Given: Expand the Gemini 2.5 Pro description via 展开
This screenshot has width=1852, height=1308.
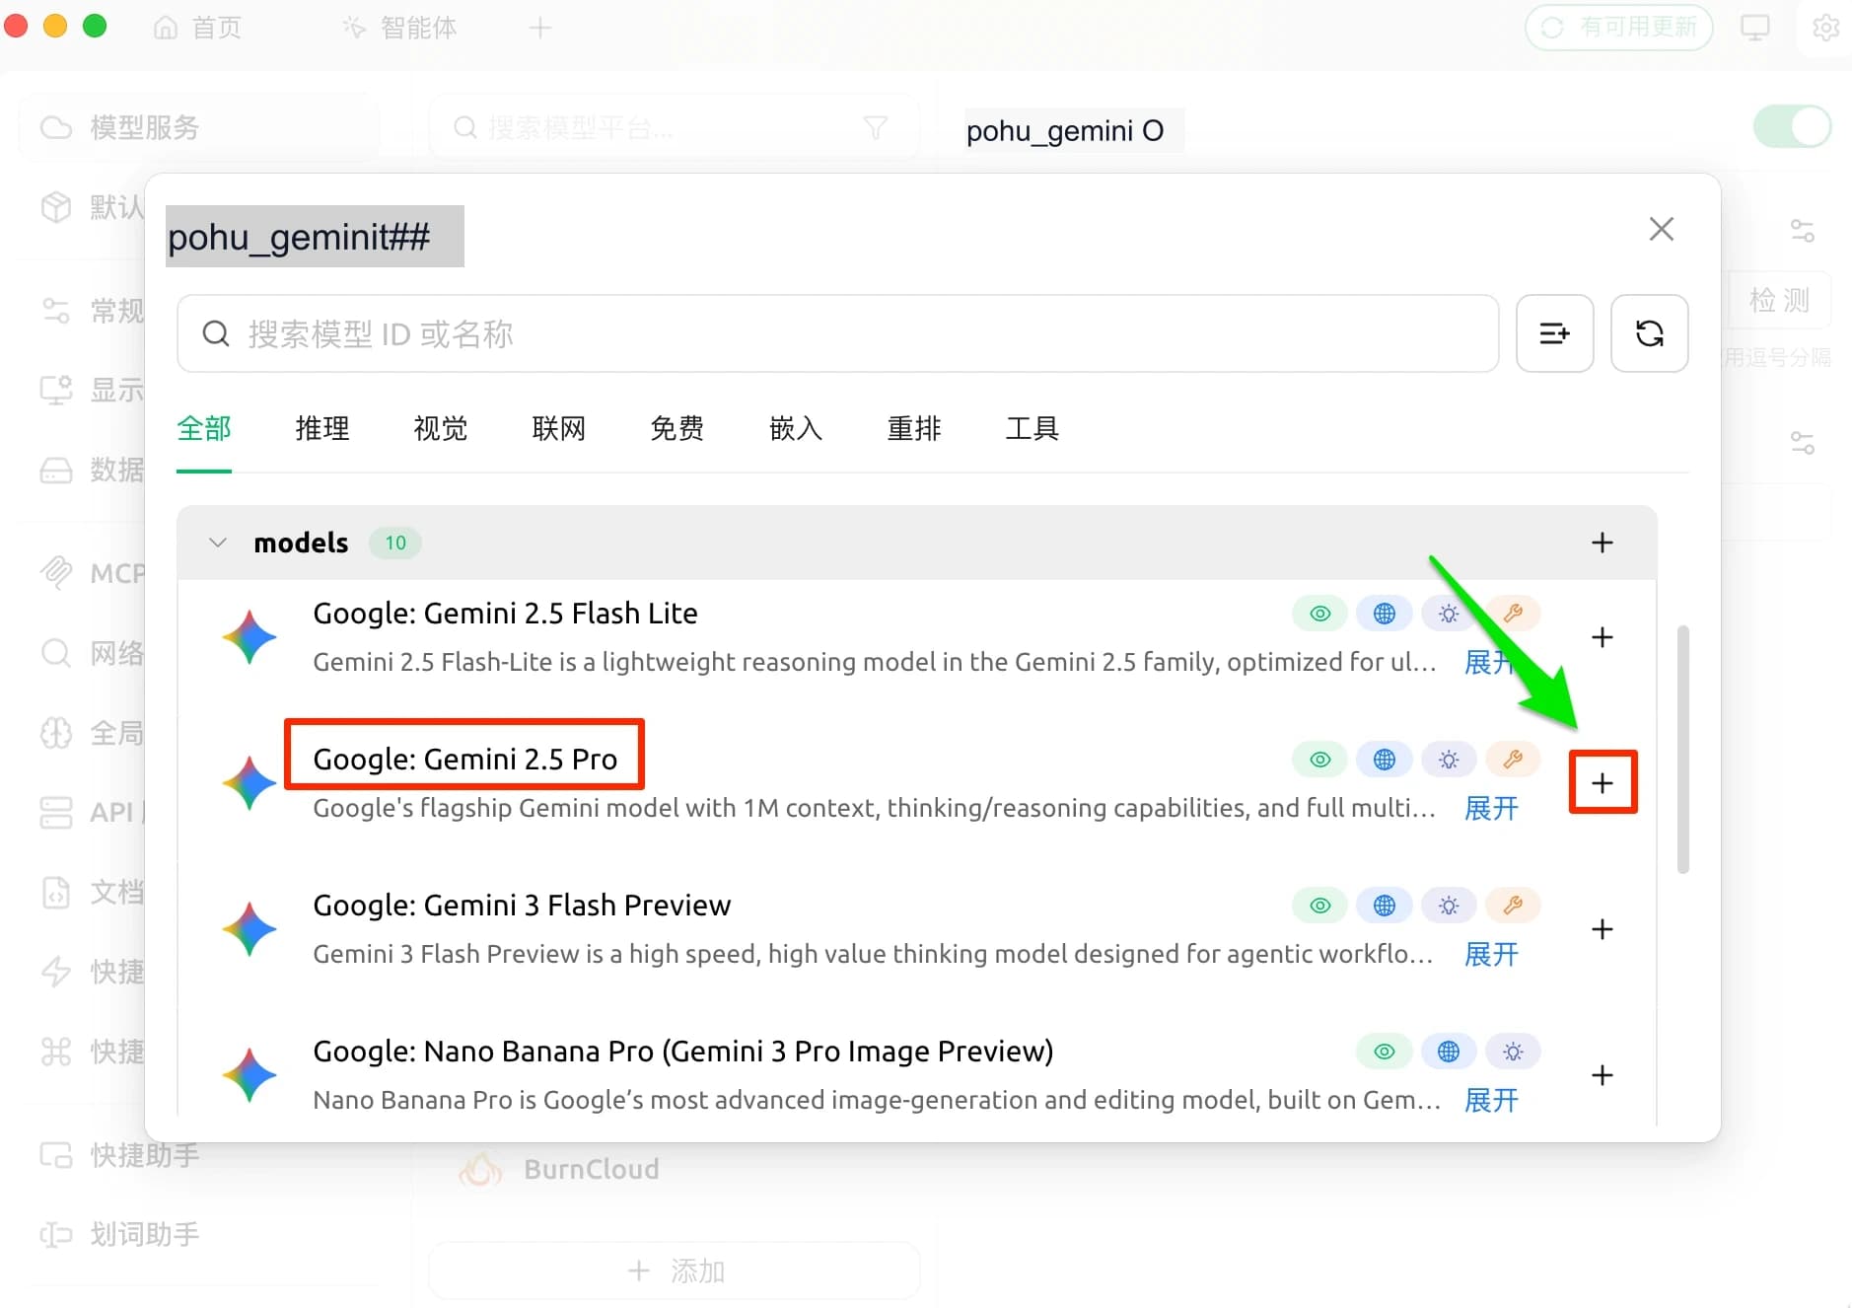Looking at the screenshot, I should [1491, 808].
